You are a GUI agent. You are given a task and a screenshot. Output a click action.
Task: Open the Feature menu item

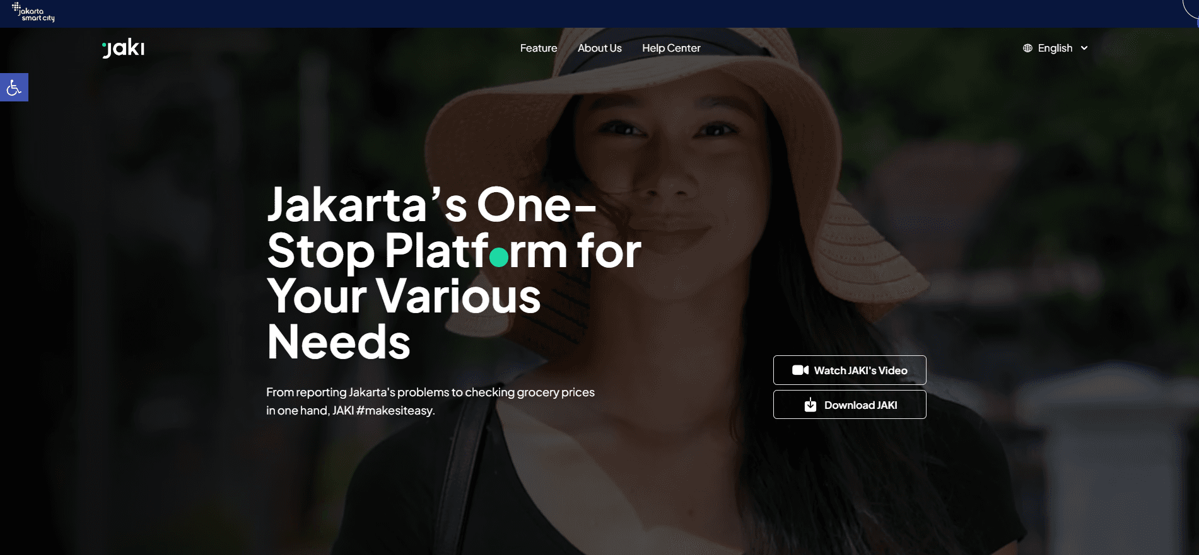point(539,48)
